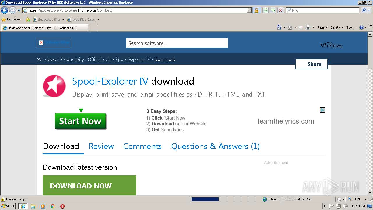The image size is (373, 210).
Task: Open the Error on page warning icon
Action: pyautogui.click(x=3, y=199)
